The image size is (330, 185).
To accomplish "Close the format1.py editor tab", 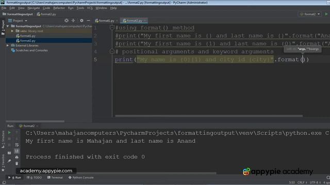I will pyautogui.click(x=117, y=21).
